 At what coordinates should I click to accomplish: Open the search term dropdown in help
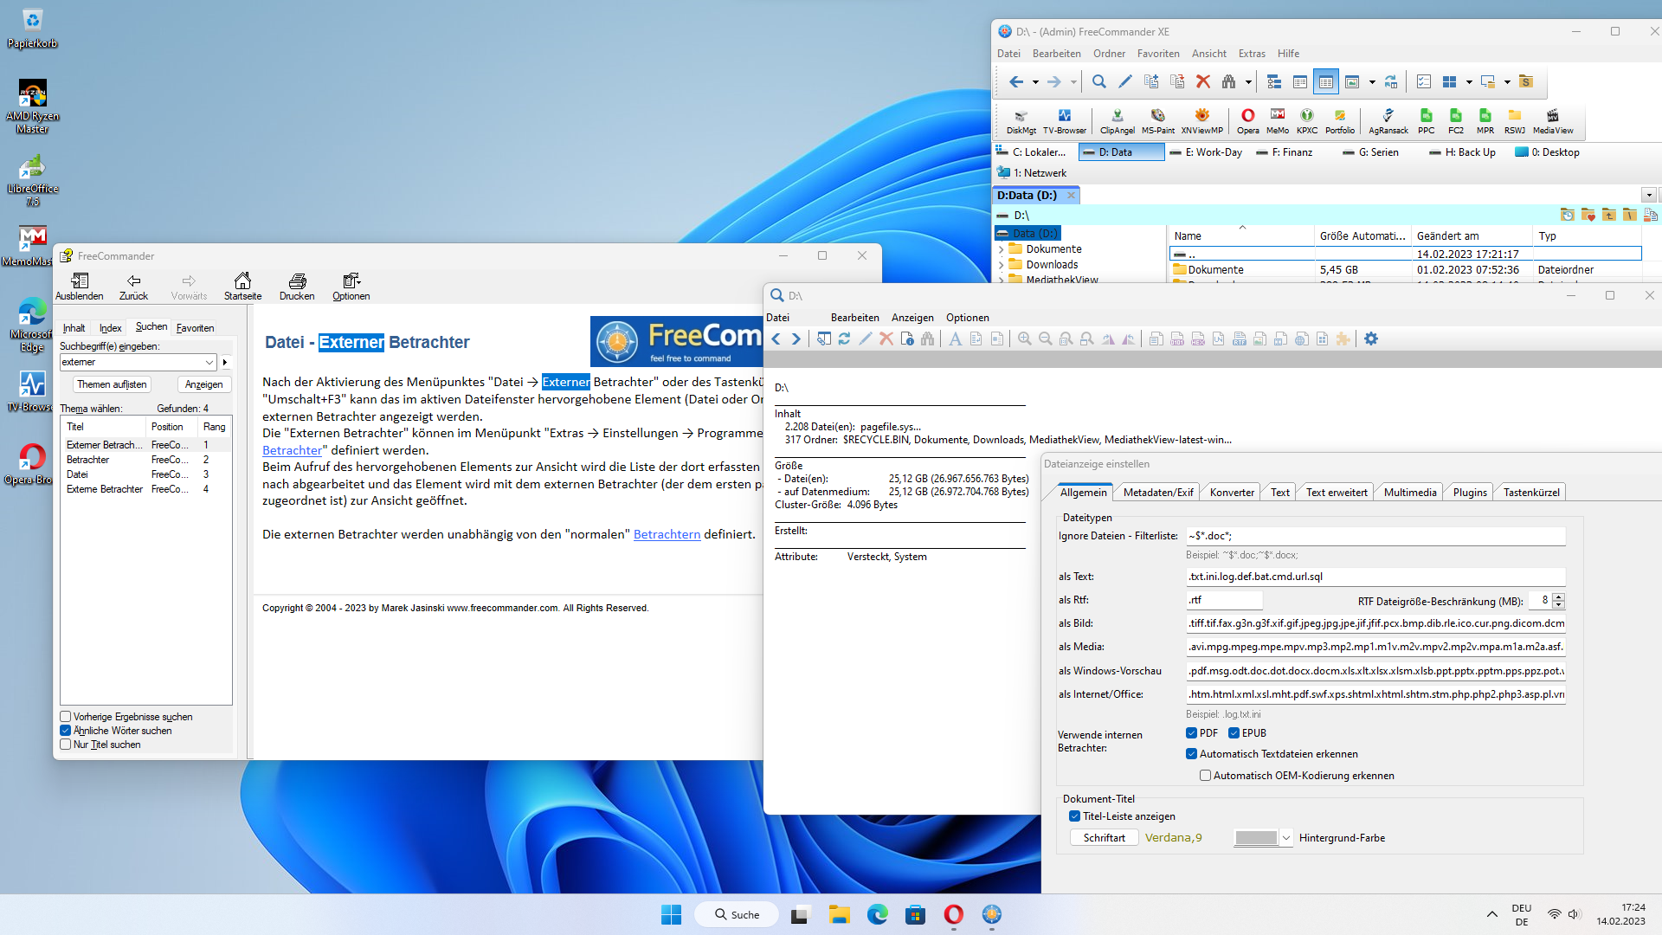tap(209, 363)
